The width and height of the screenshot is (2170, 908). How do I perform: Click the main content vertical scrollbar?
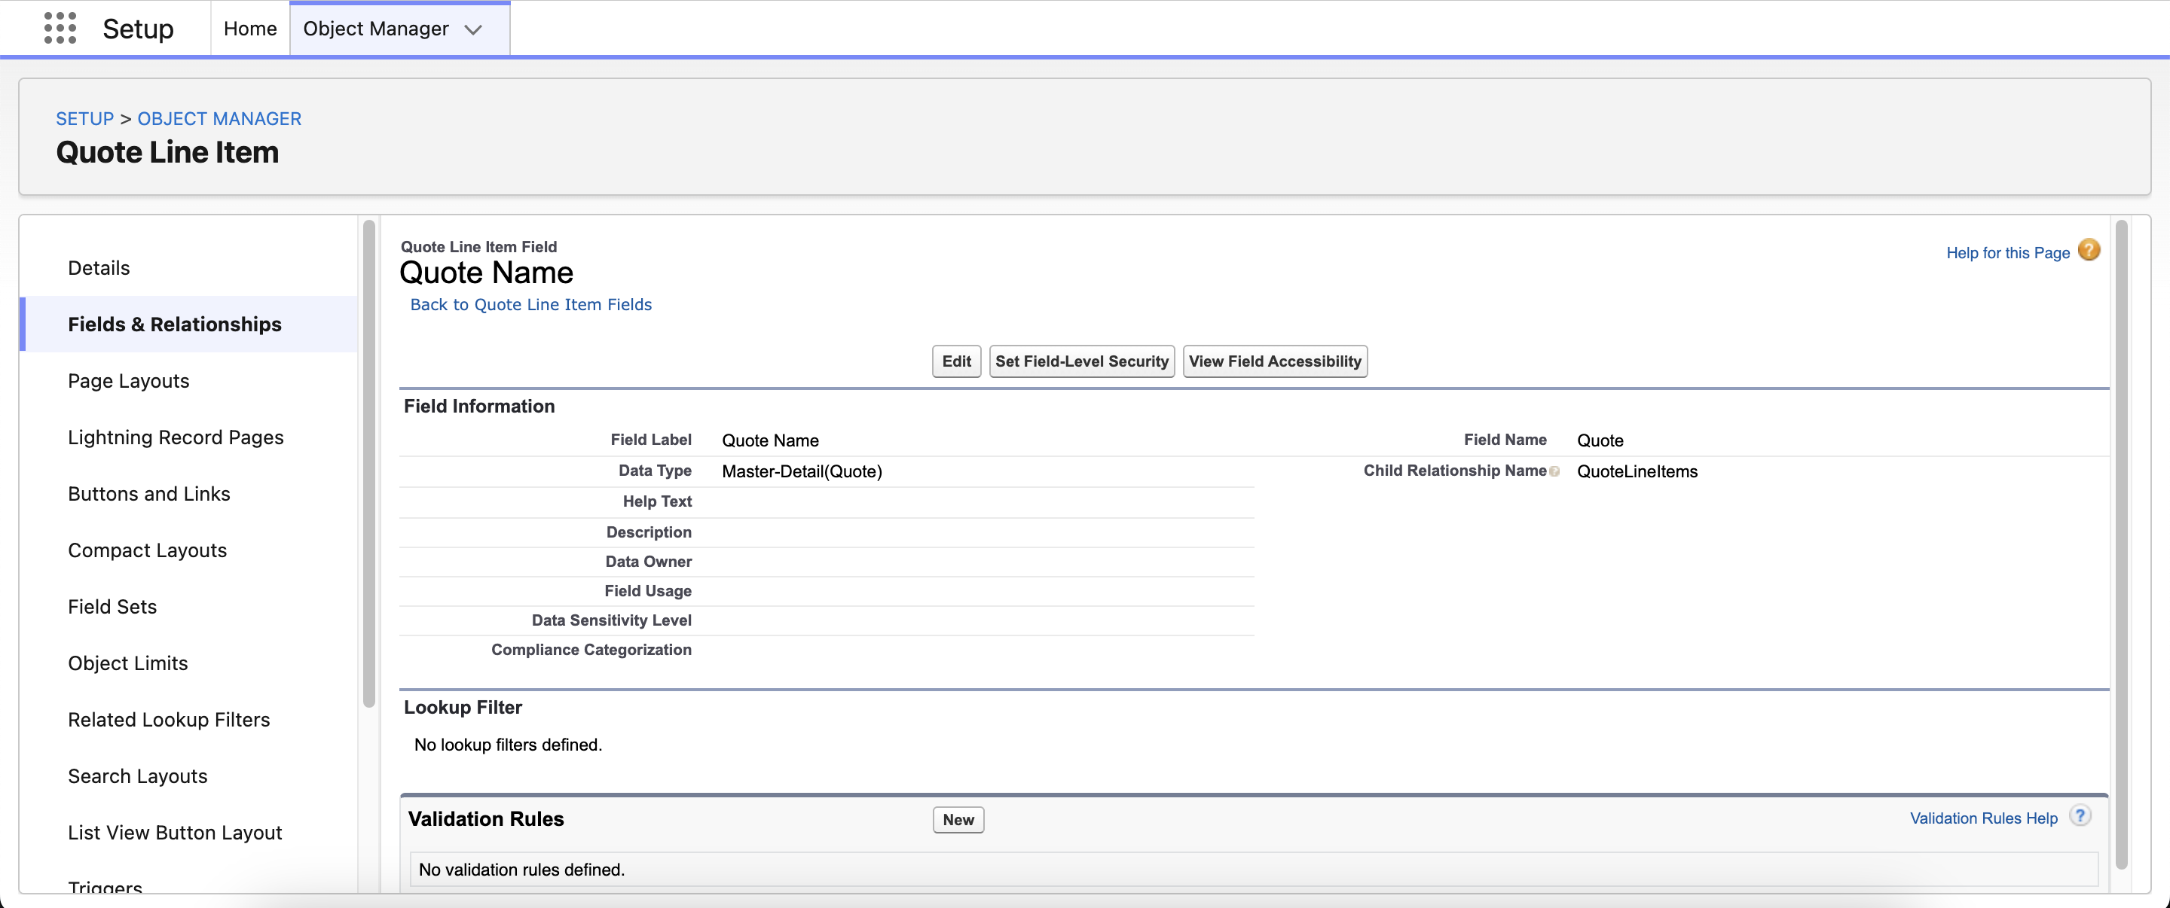(x=2121, y=538)
